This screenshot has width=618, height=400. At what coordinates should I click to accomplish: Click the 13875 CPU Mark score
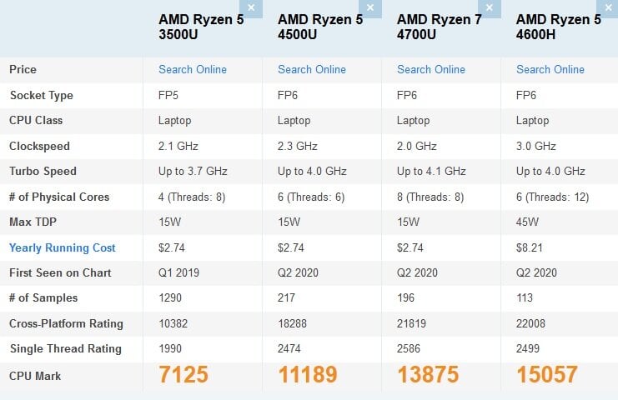[427, 375]
